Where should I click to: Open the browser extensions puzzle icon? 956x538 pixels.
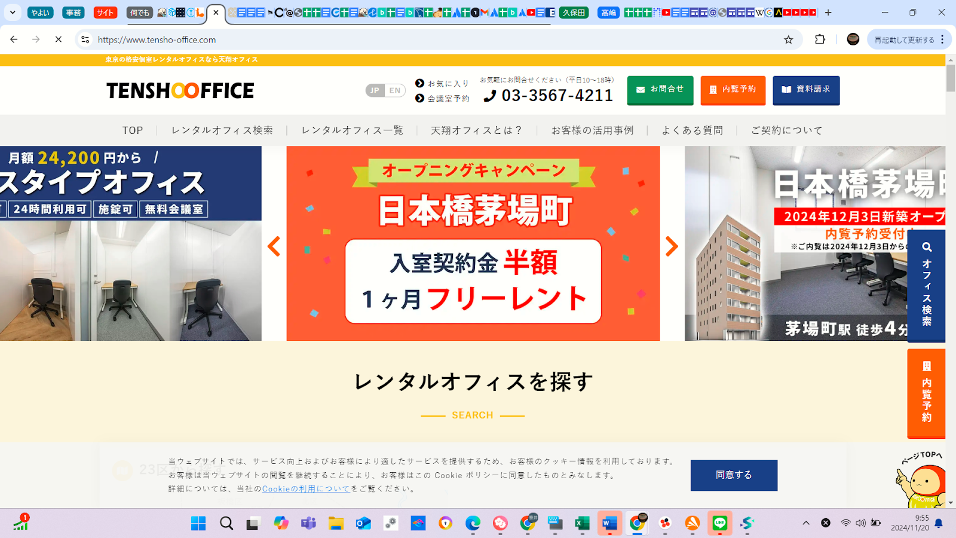click(x=820, y=39)
